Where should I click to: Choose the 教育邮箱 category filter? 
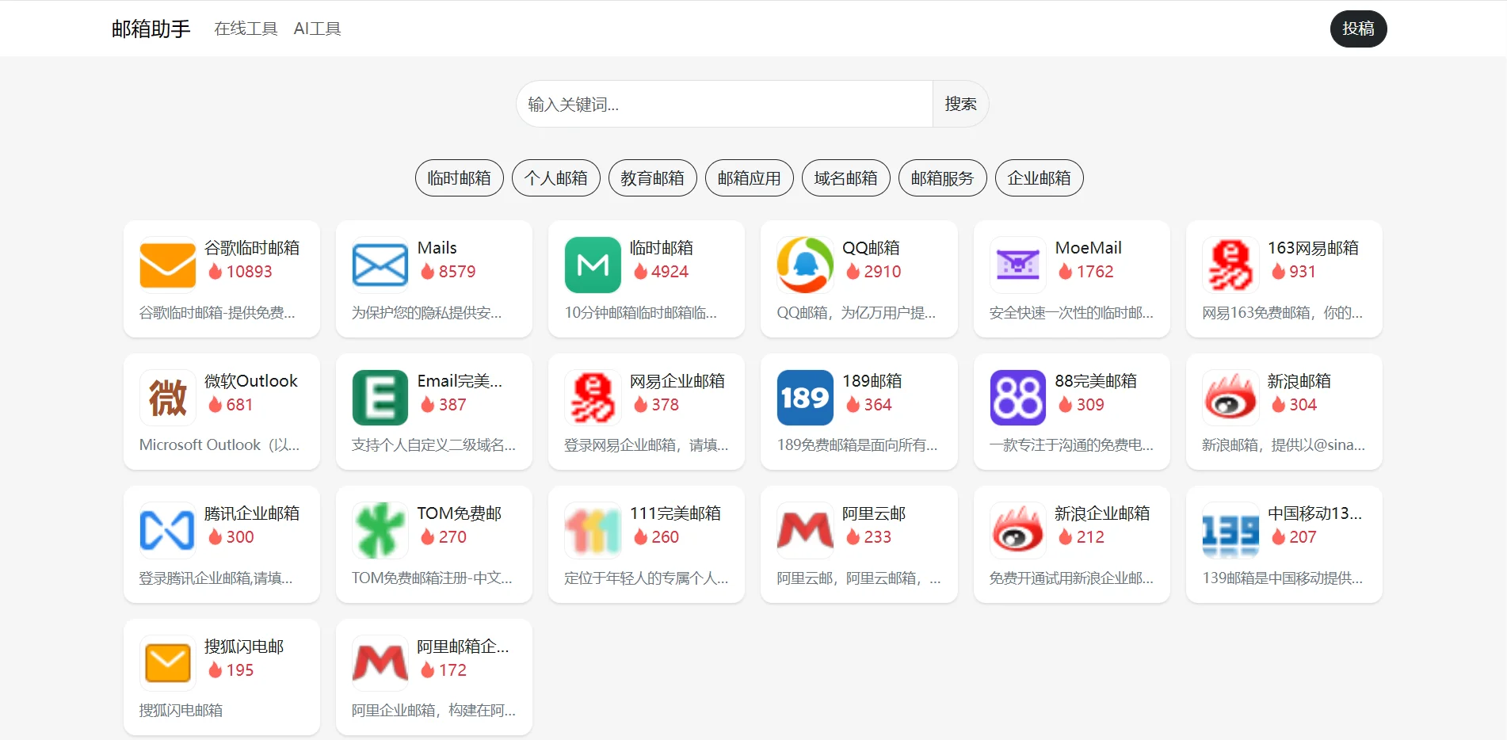(652, 177)
